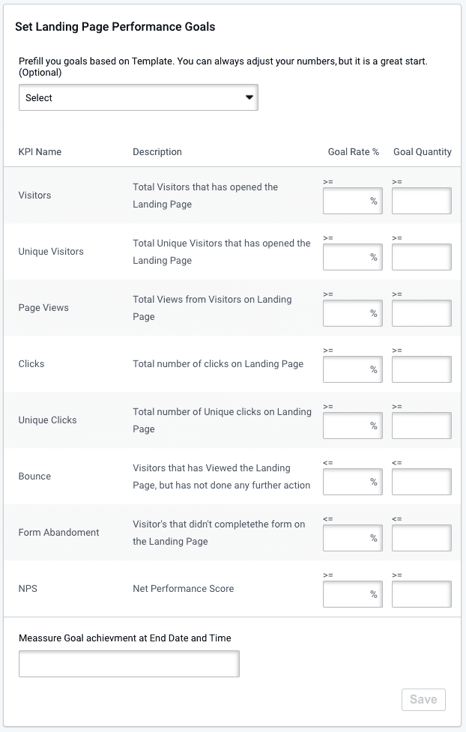Click the Unique Clicks Goal Quantity field
Screen dimensions: 466x732
(x=421, y=426)
